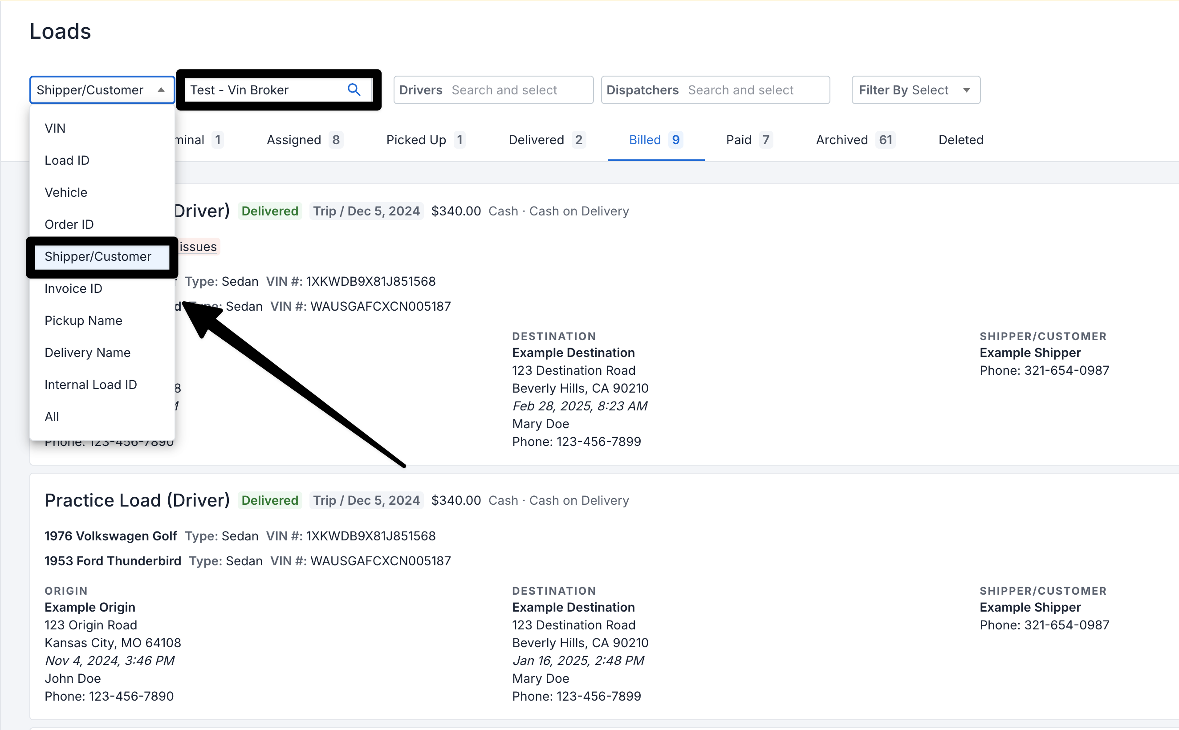This screenshot has width=1179, height=730.
Task: Choose Pickup Name from the list
Action: pyautogui.click(x=102, y=320)
